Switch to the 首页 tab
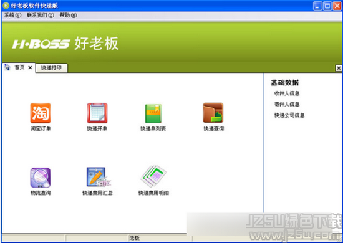 pos(19,67)
